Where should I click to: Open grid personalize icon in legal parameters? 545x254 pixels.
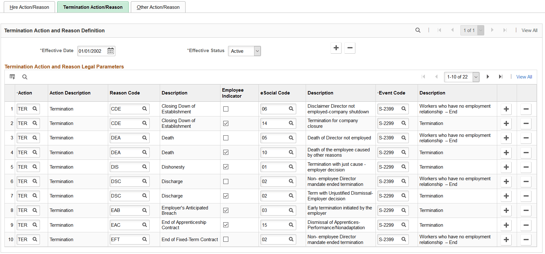12,77
